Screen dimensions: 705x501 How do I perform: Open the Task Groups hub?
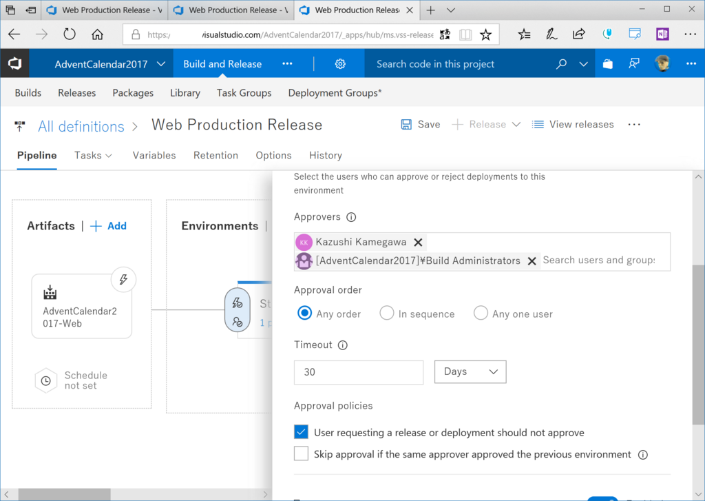click(x=244, y=93)
